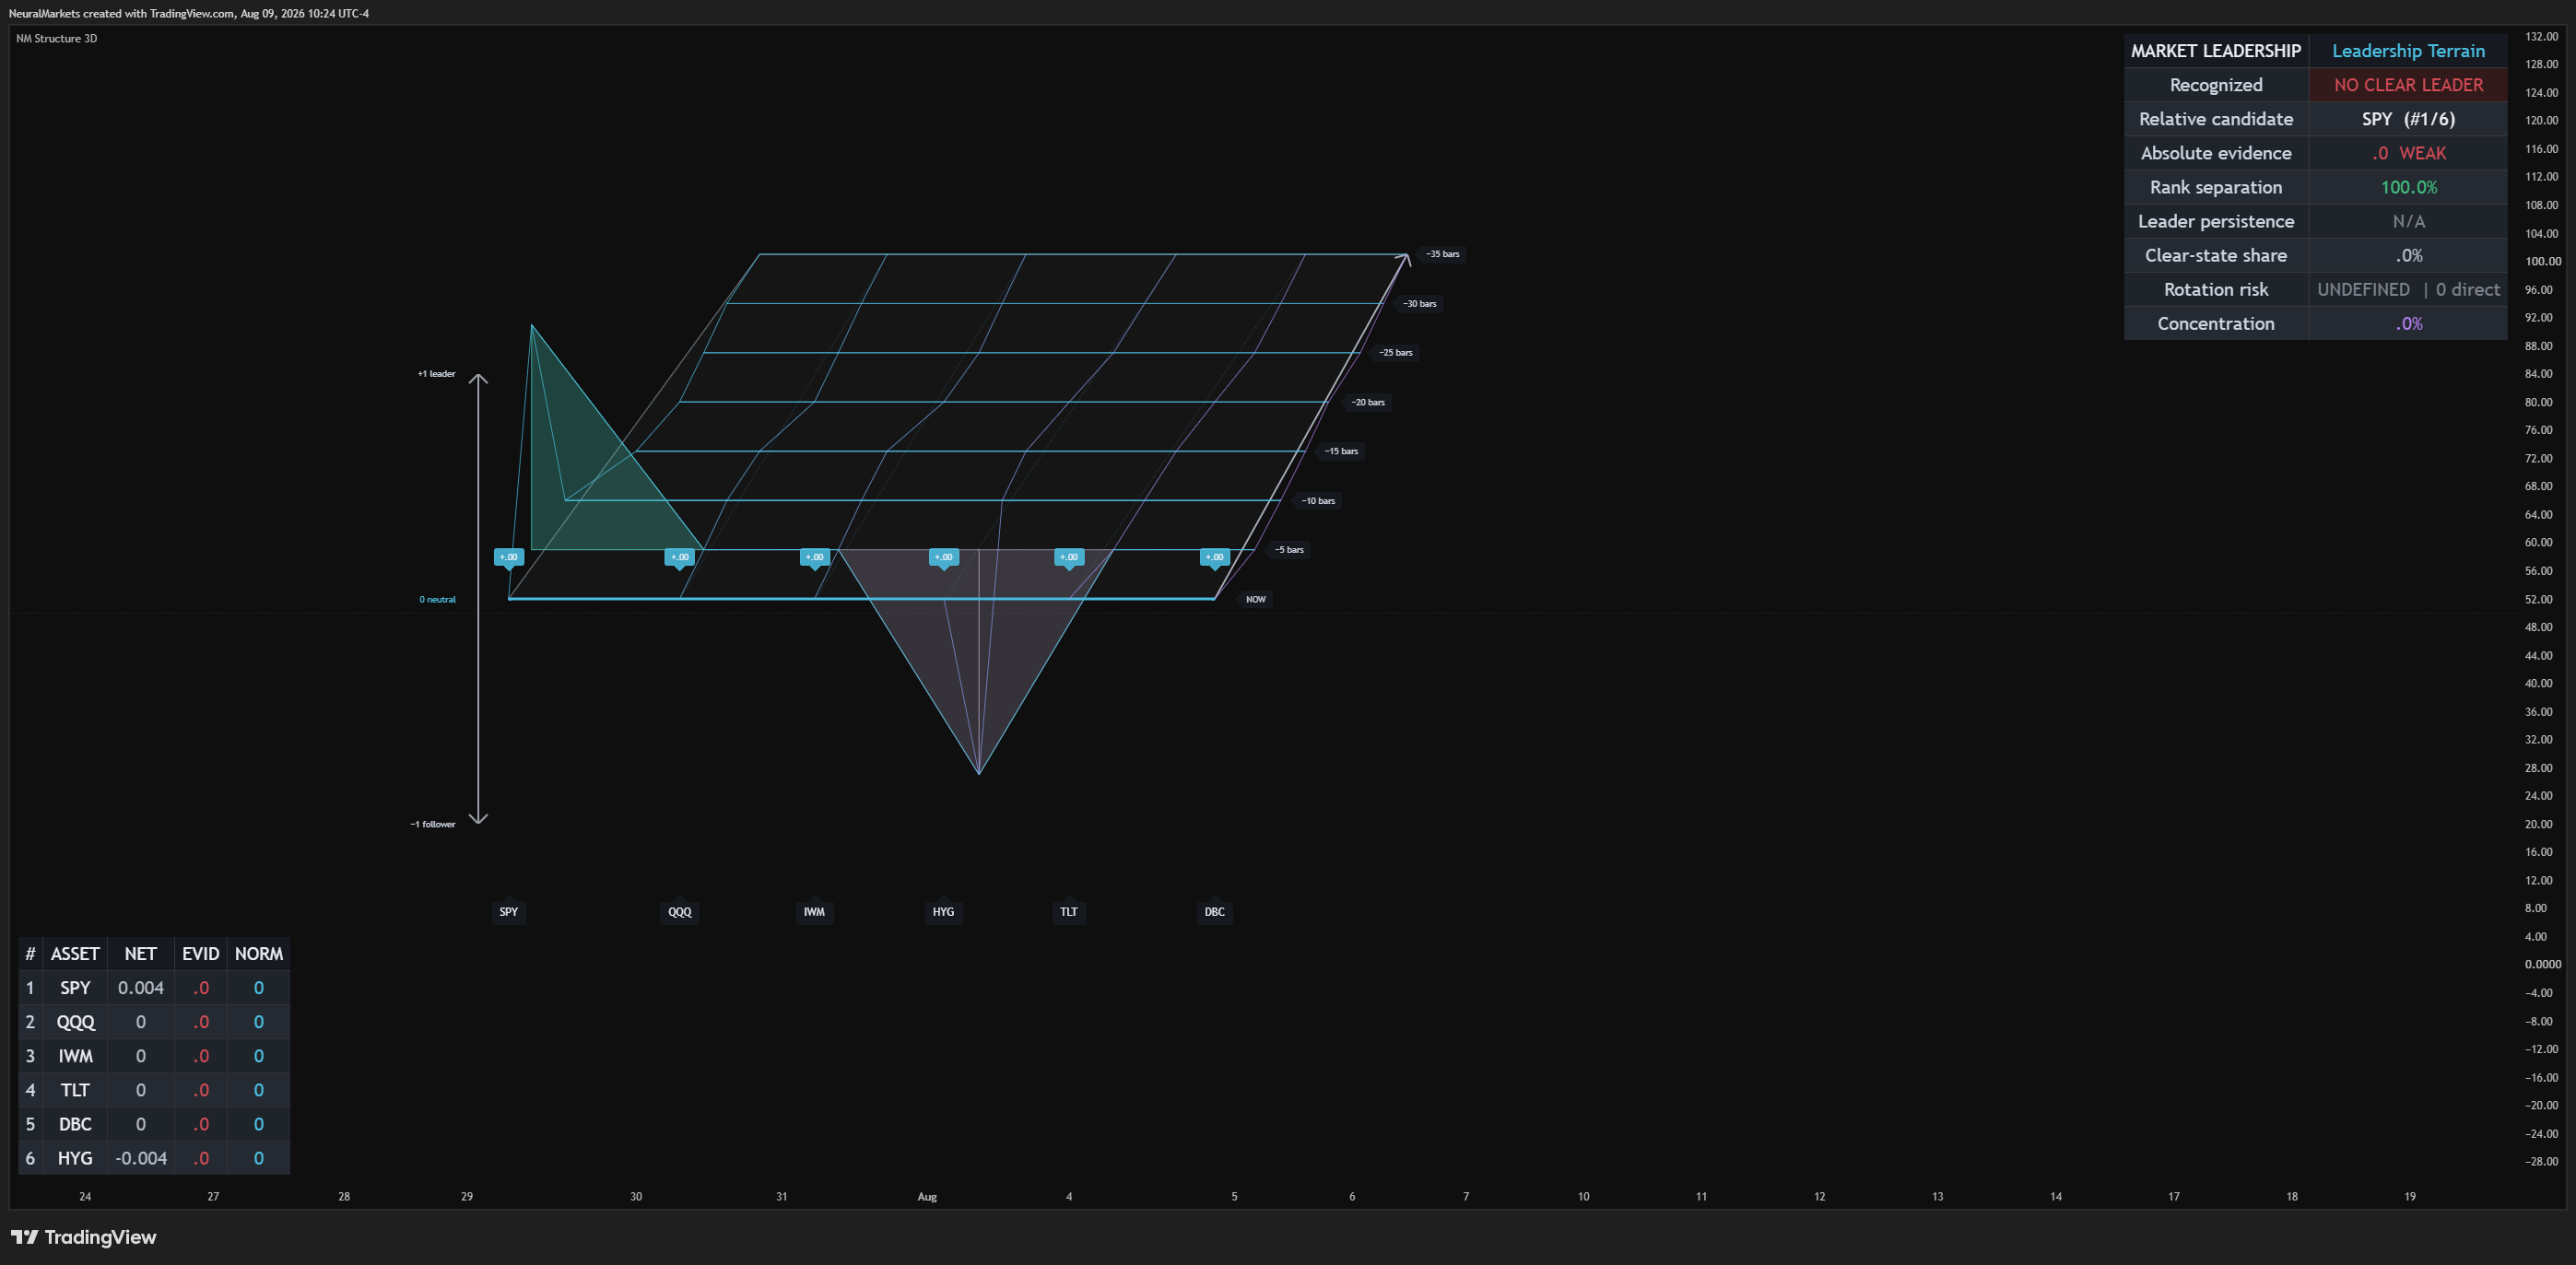The height and width of the screenshot is (1265, 2576).
Task: Click the NOW depth label
Action: tap(1255, 599)
